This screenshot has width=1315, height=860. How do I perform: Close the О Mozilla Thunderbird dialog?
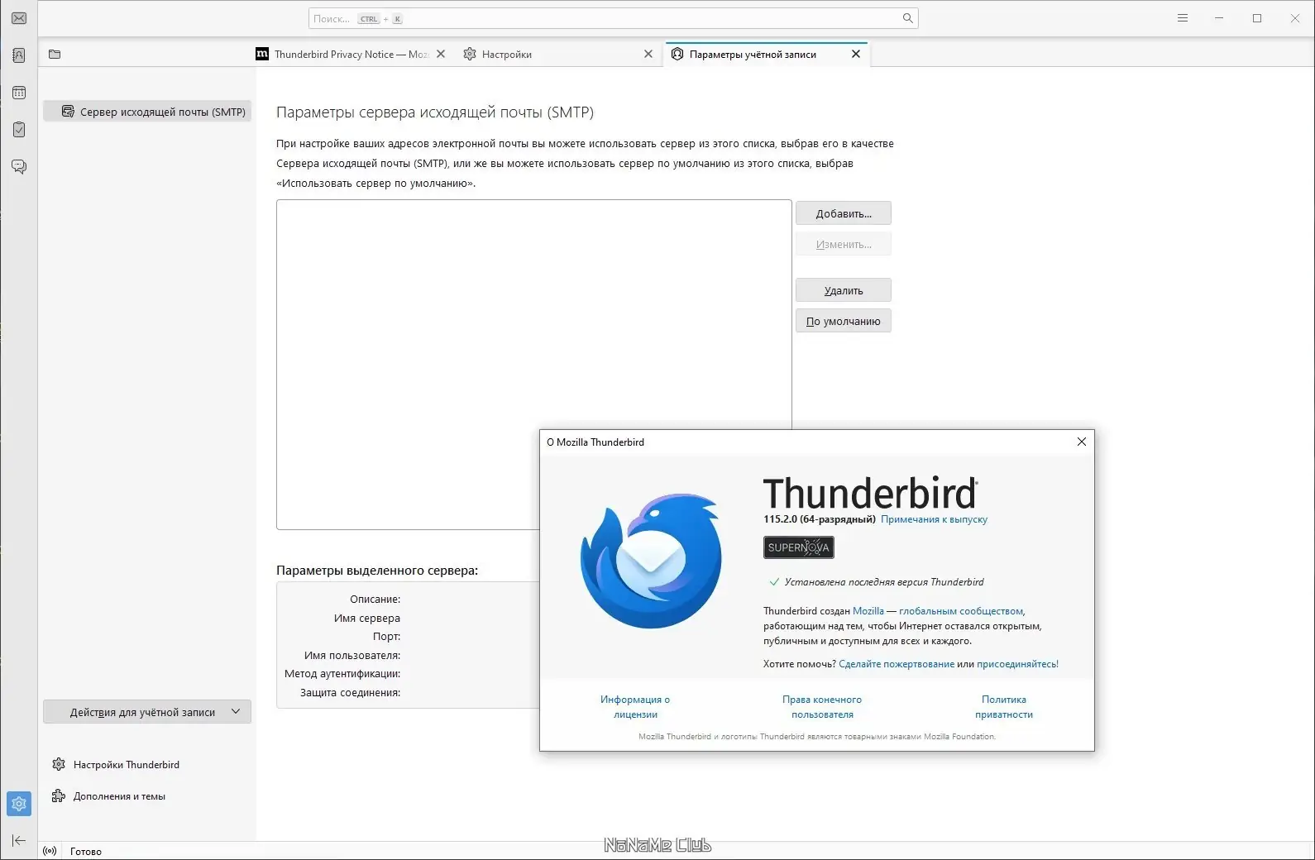(x=1081, y=442)
